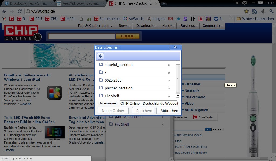Screen dimensions: 276x161
Task: Open the Searchcenter bookmark
Action: click(x=107, y=19)
